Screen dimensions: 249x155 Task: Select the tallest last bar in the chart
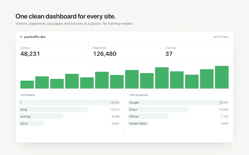[x=222, y=77]
